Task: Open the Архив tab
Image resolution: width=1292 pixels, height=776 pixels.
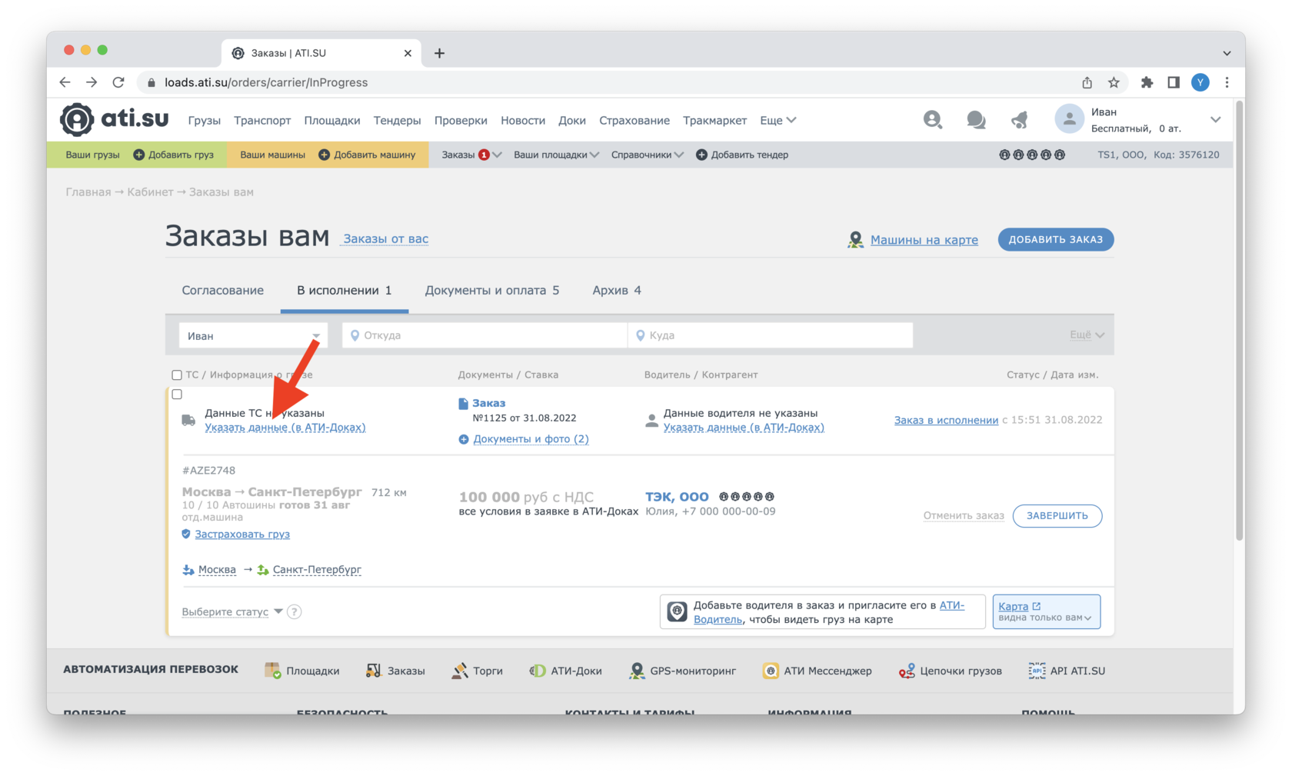Action: 617,290
